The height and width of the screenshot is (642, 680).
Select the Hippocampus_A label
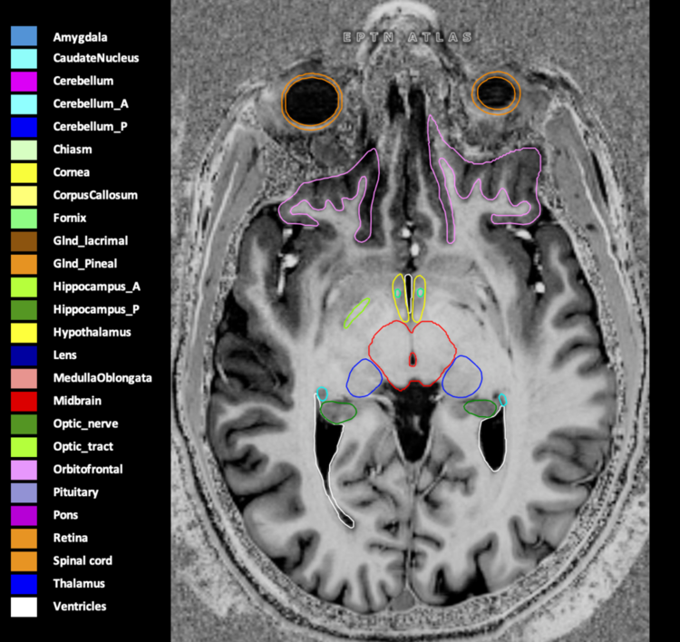tap(97, 287)
